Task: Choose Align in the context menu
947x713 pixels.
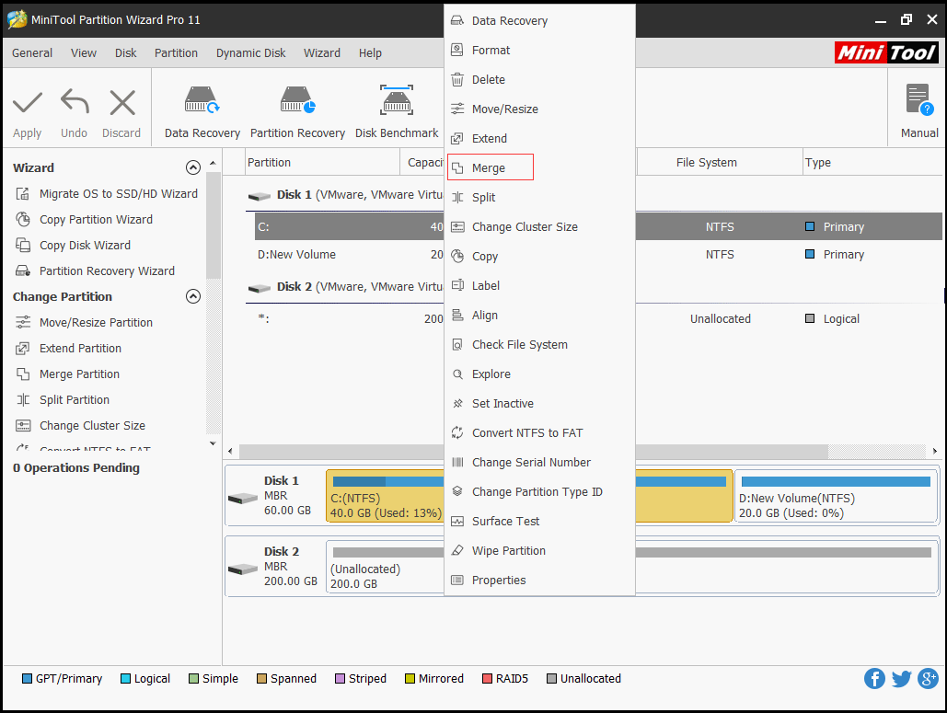Action: (539, 316)
